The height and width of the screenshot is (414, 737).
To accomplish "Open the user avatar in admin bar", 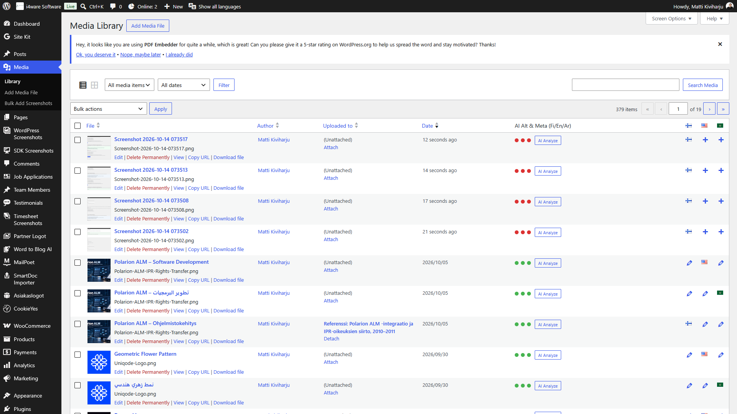I will click(x=729, y=6).
